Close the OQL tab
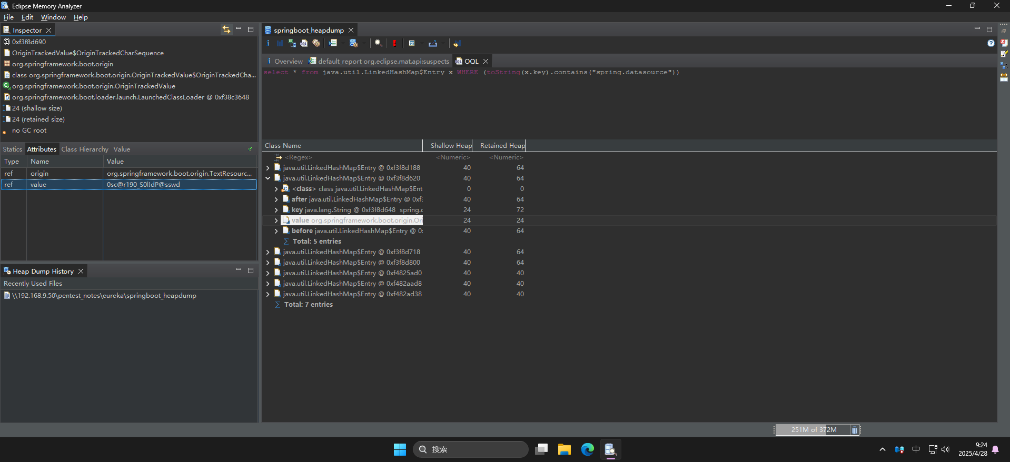Image resolution: width=1010 pixels, height=462 pixels. pos(486,61)
